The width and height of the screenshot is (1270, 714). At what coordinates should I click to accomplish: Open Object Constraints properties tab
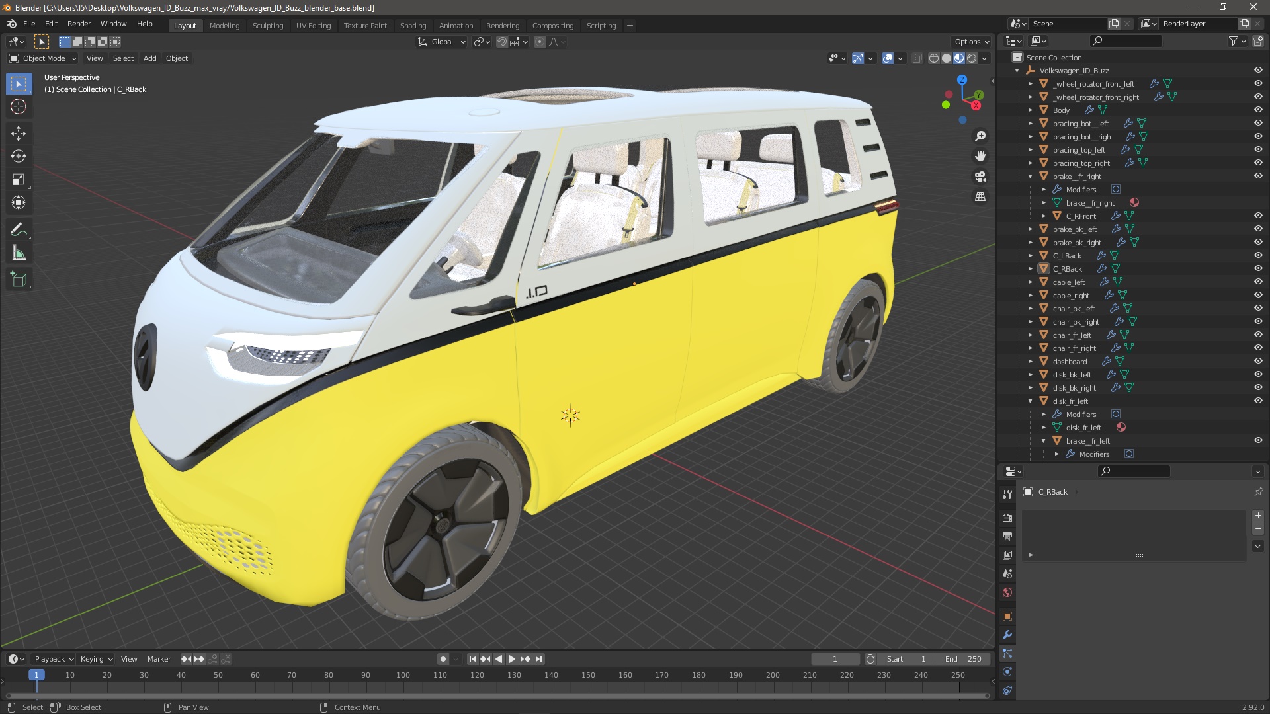1007,690
